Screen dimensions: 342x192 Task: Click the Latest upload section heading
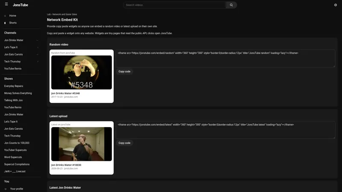(58, 116)
